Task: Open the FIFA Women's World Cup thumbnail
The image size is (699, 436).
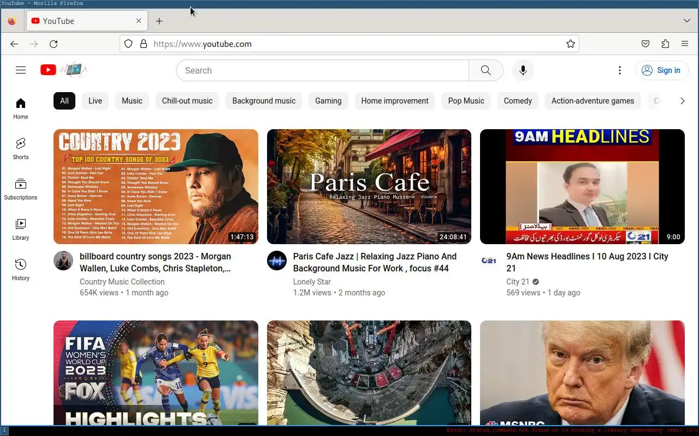Action: [x=156, y=373]
